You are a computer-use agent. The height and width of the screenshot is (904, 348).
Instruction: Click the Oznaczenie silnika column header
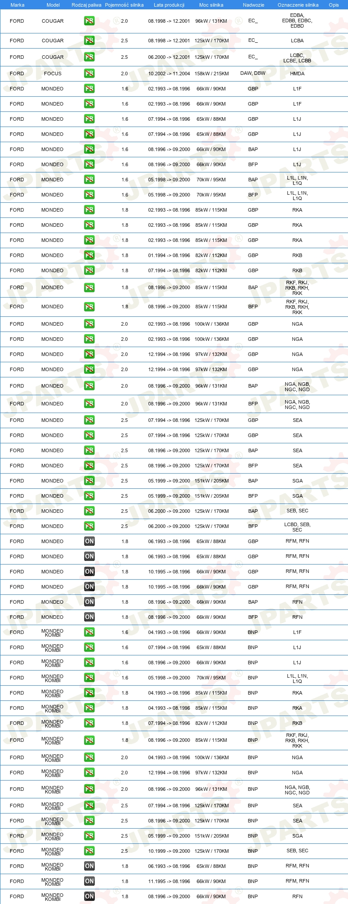coord(298,5)
